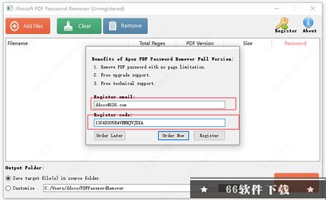This screenshot has height=200, width=326.
Task: Click the Add Files button
Action: click(28, 26)
